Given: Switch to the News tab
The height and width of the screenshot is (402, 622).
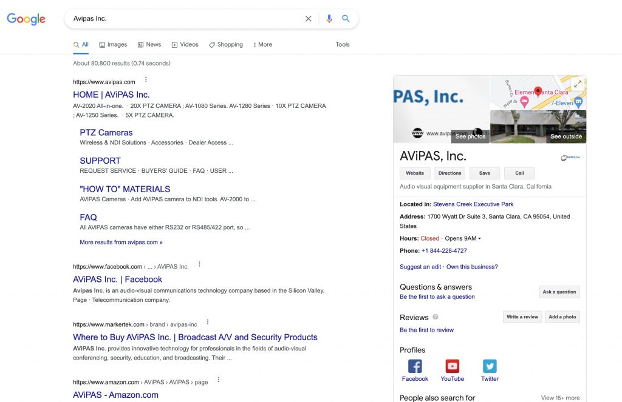Looking at the screenshot, I should (149, 45).
